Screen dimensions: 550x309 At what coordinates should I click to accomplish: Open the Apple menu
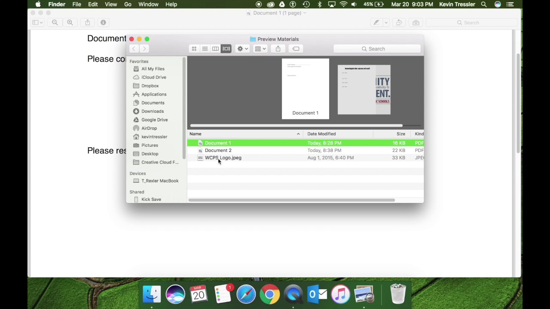coord(38,4)
